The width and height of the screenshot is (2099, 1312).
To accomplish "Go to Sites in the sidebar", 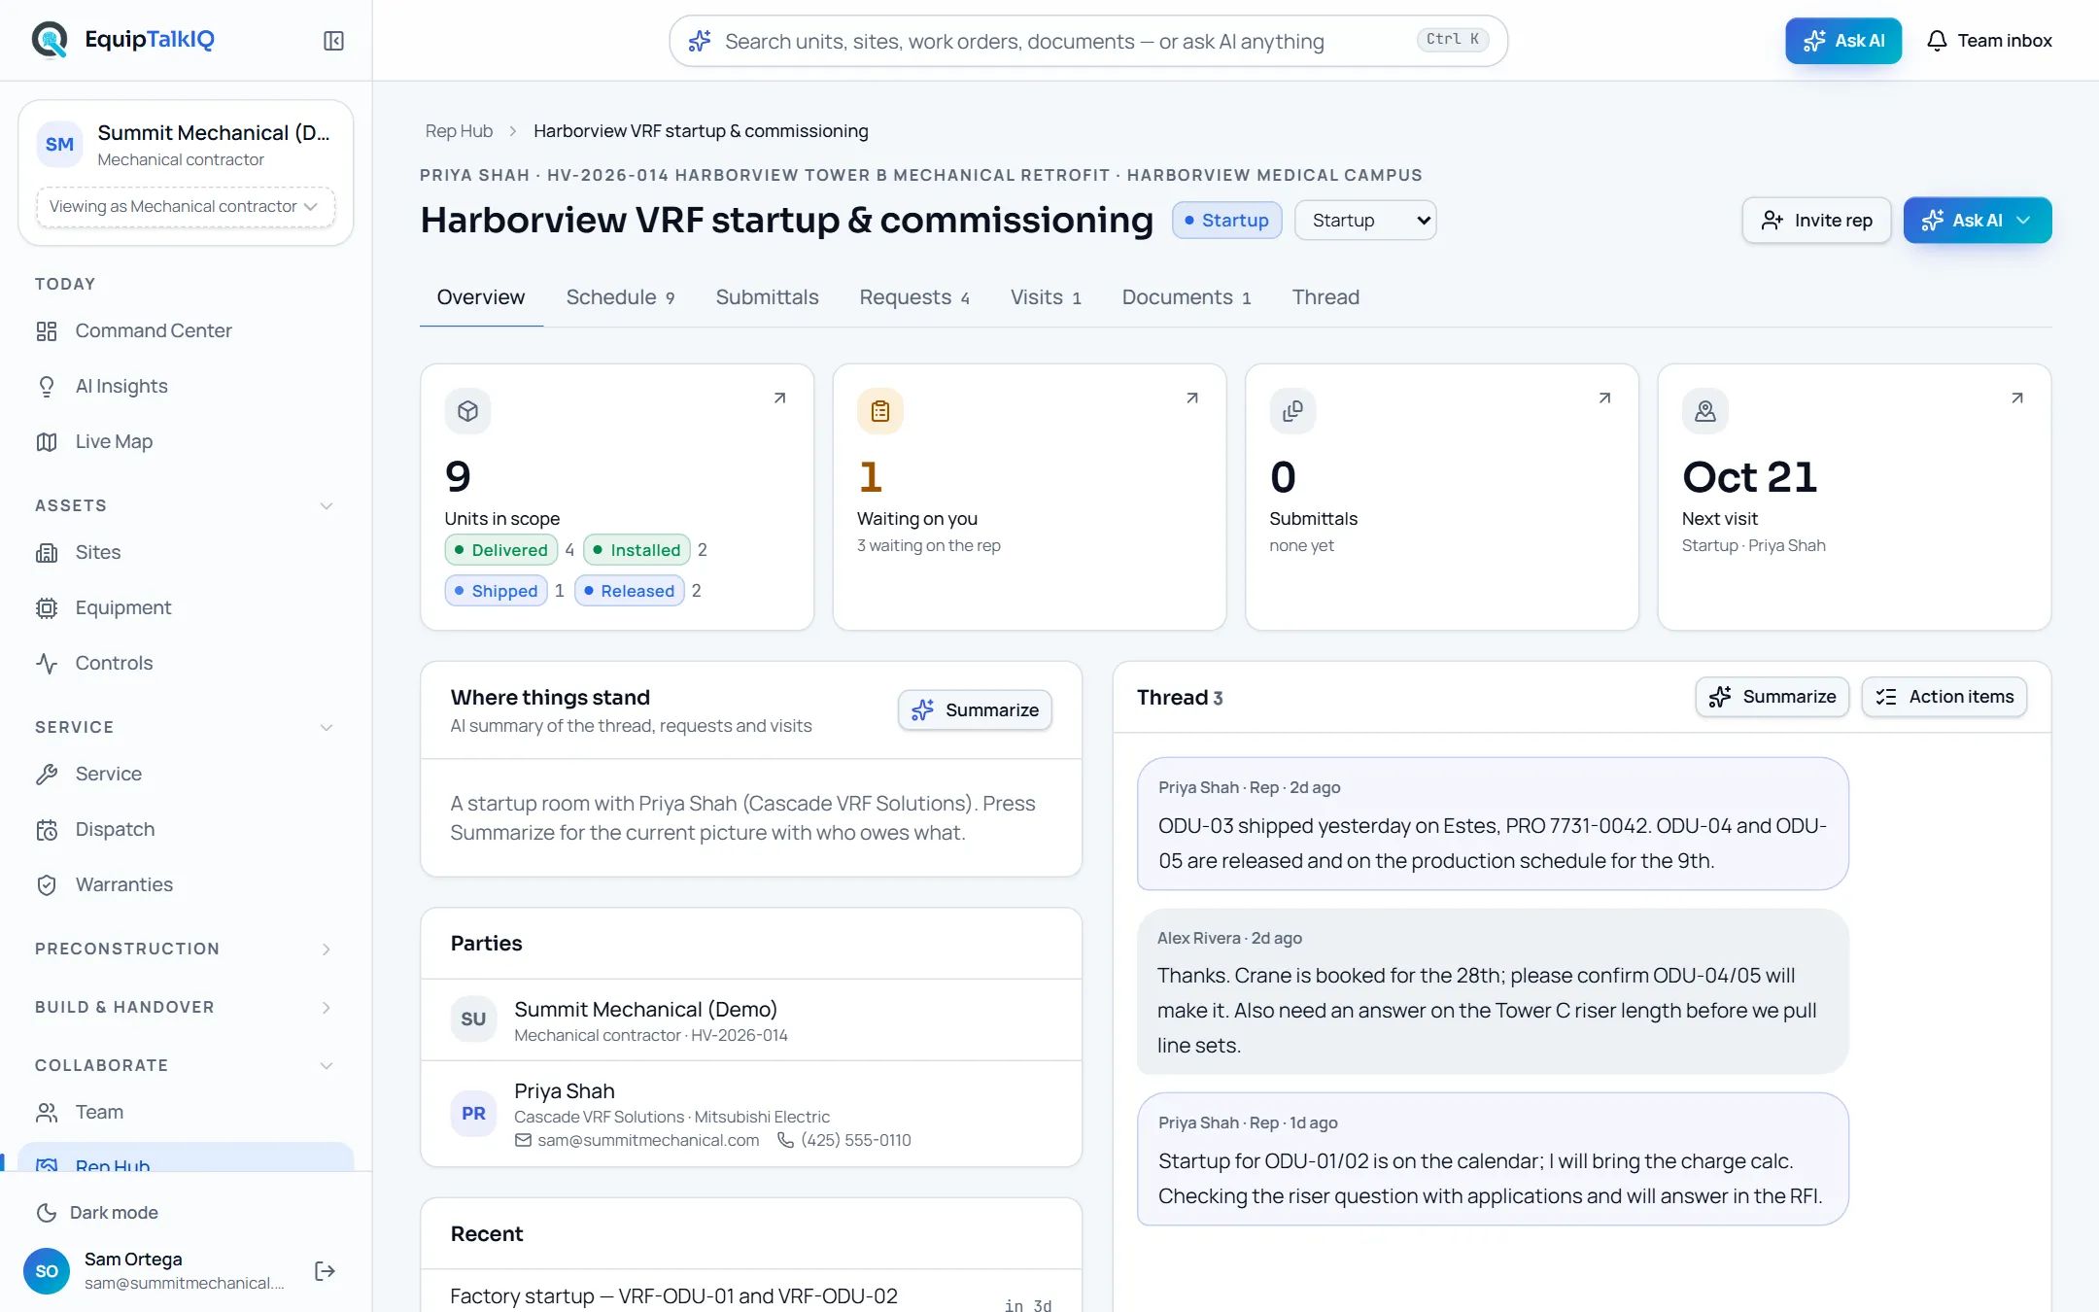I will point(185,552).
